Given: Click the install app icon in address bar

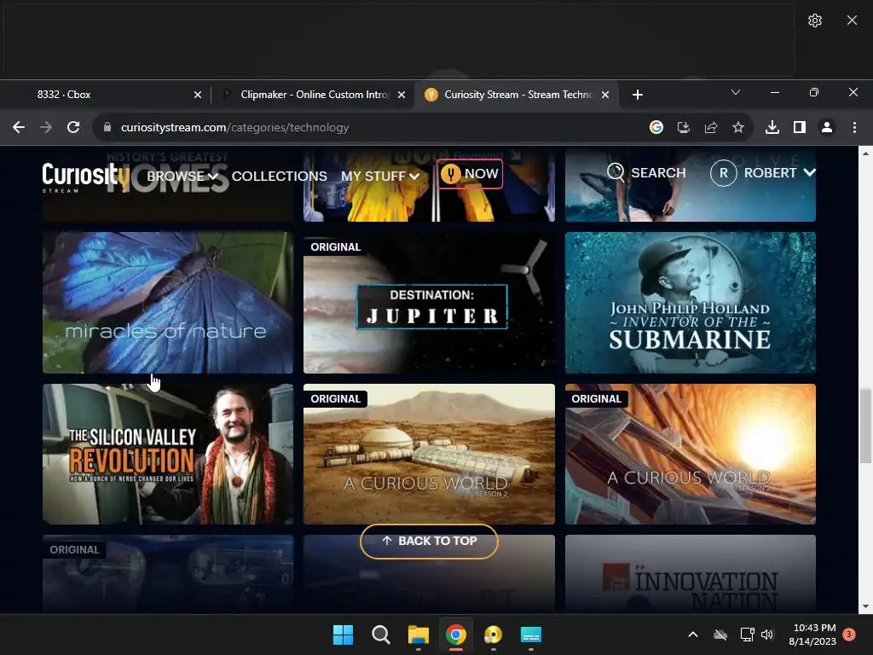Looking at the screenshot, I should (684, 128).
